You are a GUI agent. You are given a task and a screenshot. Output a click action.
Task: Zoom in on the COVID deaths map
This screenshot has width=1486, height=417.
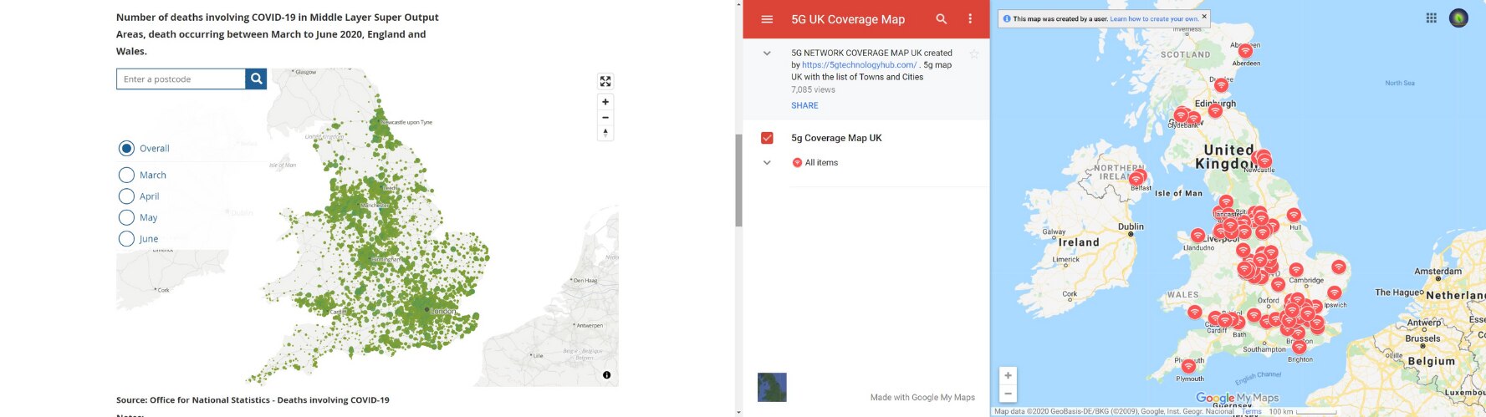coord(605,102)
